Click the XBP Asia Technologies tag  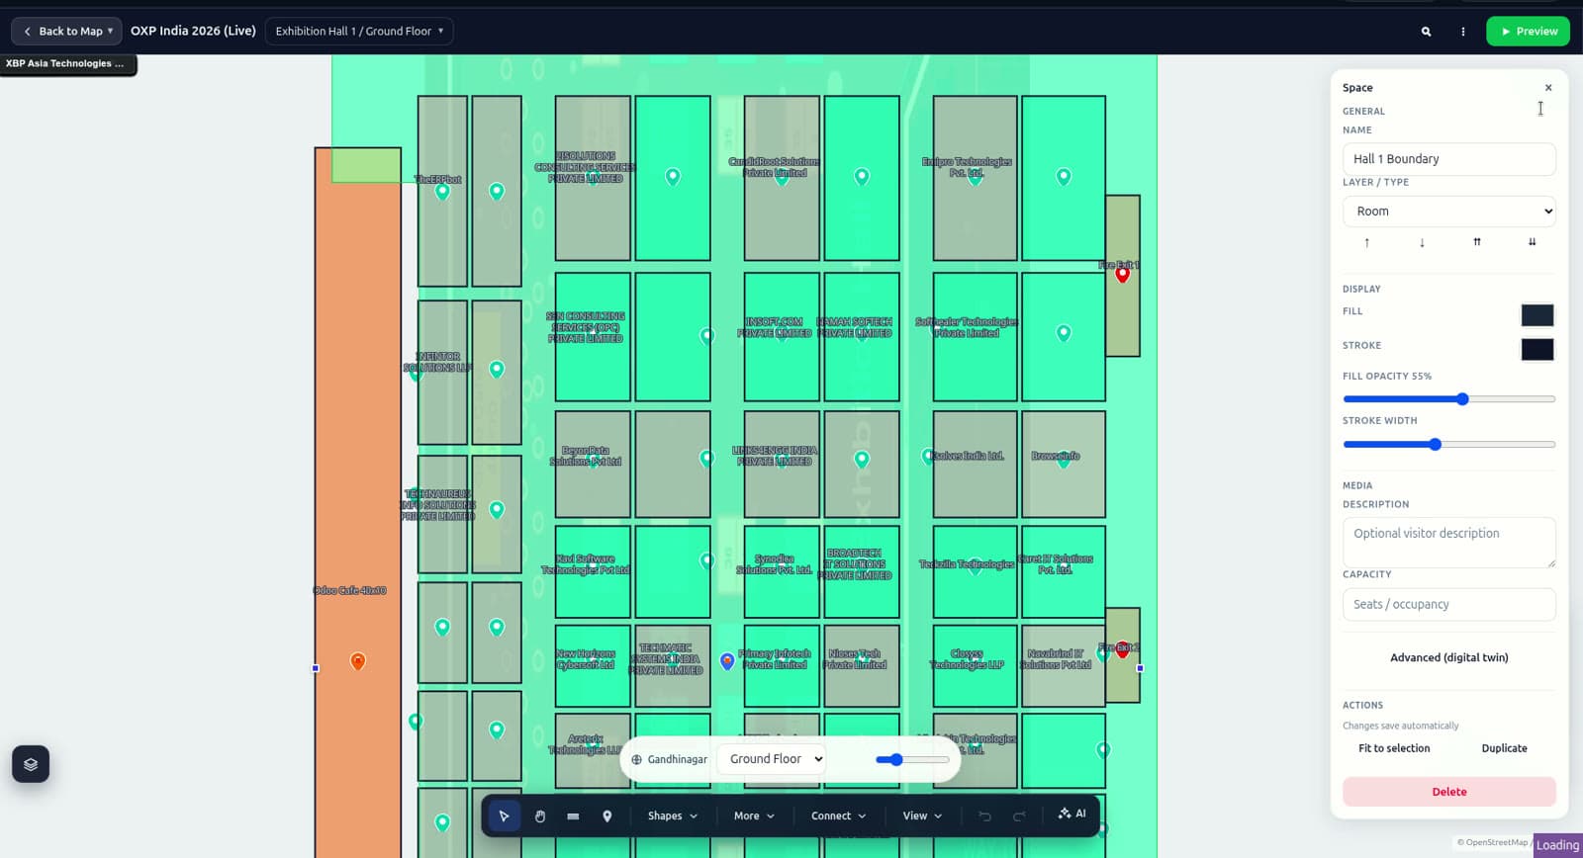[x=67, y=64]
